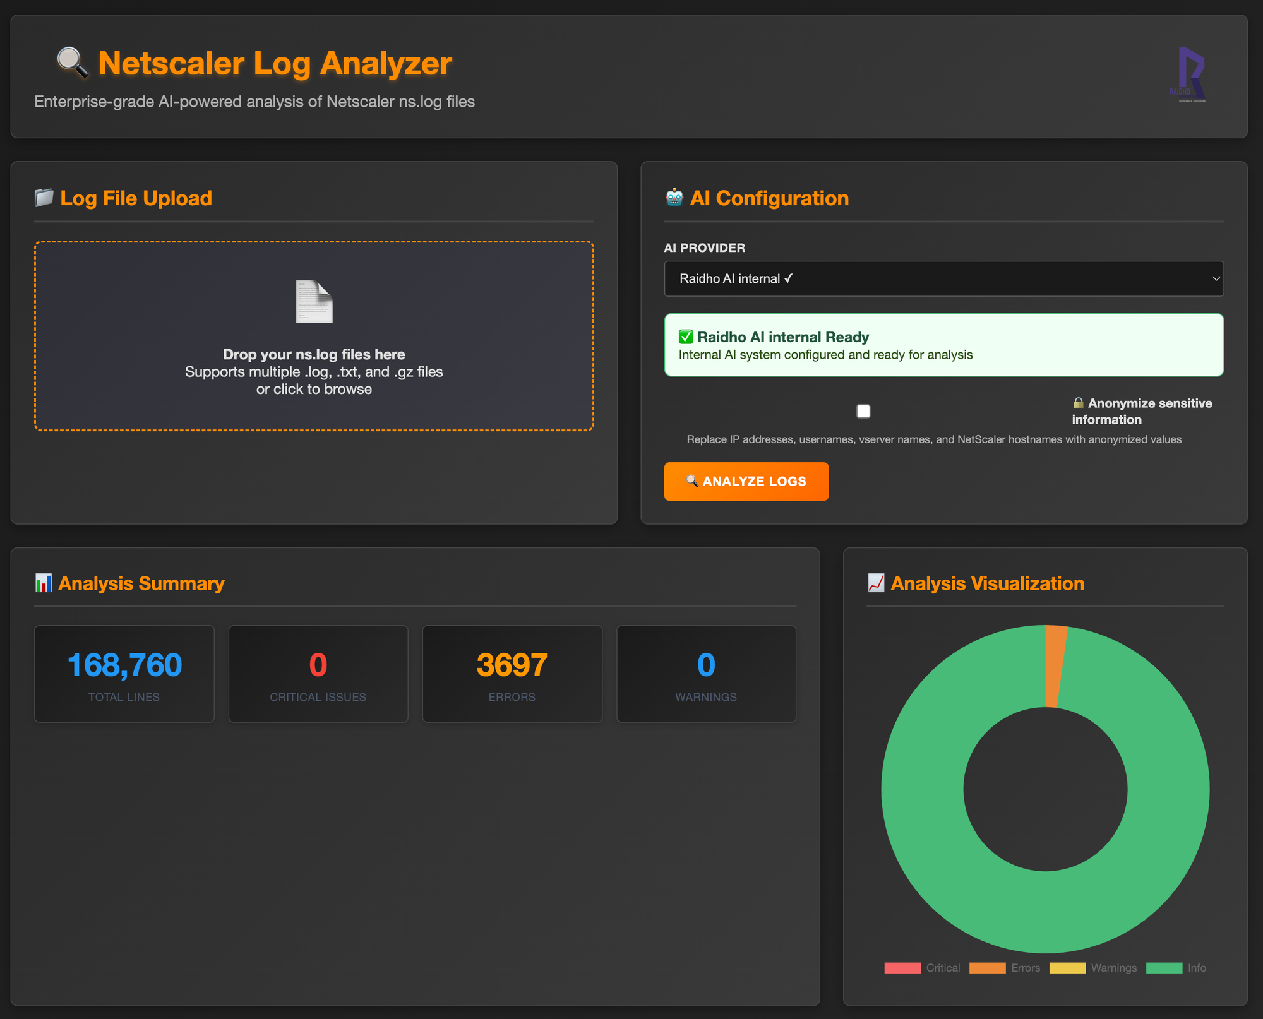Click the green Info segment of the donut chart
1263x1019 pixels.
1045,912
